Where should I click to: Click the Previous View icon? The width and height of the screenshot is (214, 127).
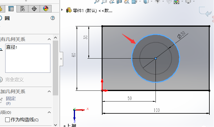click(111, 2)
